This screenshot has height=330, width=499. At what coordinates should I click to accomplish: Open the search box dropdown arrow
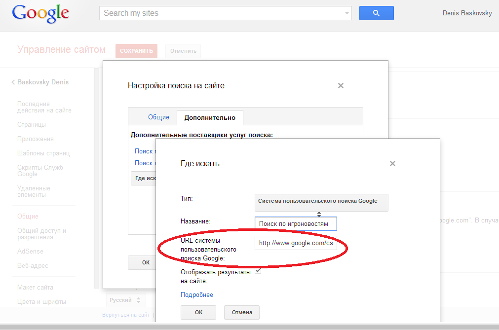[x=347, y=13]
